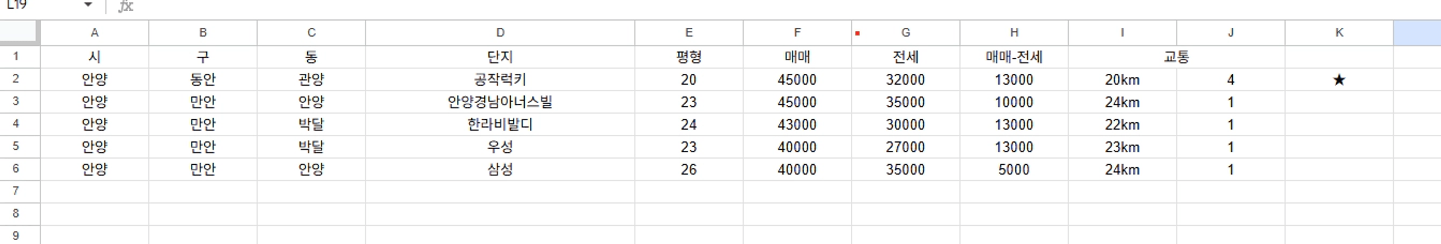Click the 한라비발디 cell
Viewport: 1441px width, 244px height.
pyautogui.click(x=500, y=125)
